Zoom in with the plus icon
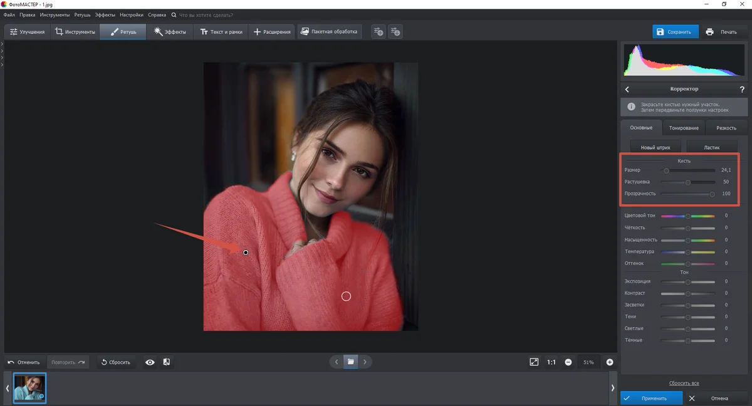 pos(609,362)
